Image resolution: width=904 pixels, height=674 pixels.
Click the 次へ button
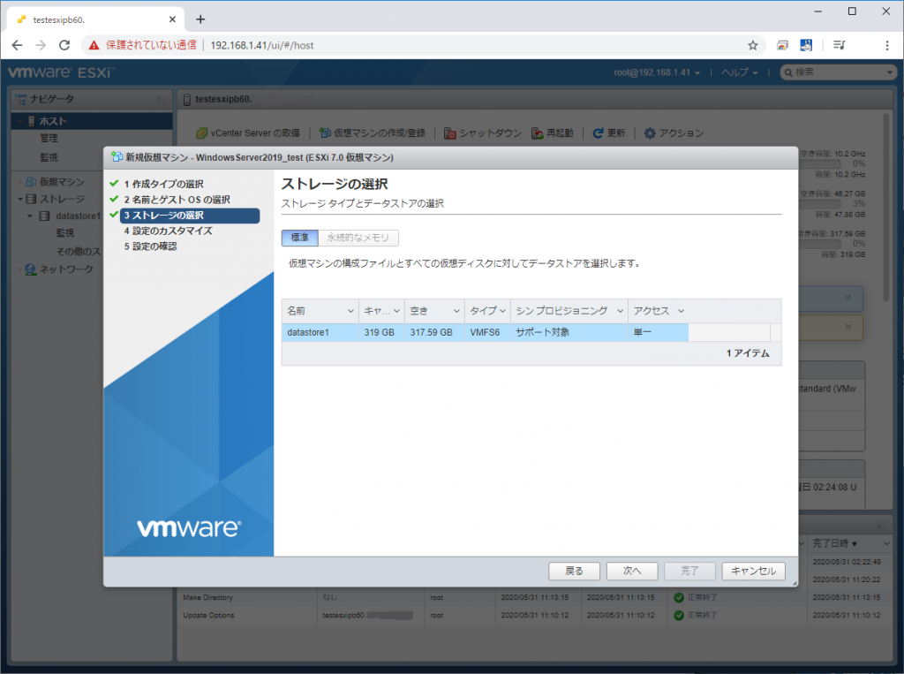[x=632, y=571]
